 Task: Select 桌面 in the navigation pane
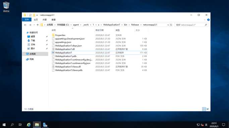click(33, 36)
